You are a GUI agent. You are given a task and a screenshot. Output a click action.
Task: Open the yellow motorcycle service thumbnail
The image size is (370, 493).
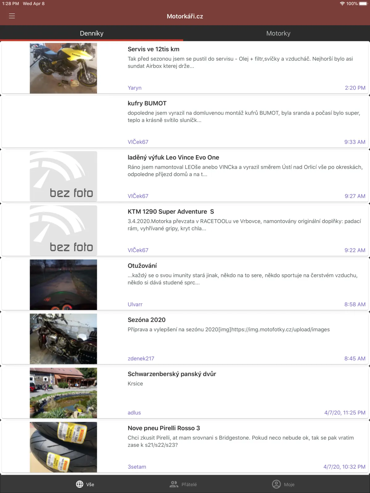(x=63, y=68)
